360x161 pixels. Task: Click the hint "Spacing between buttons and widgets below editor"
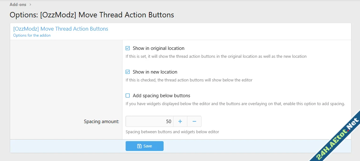[x=172, y=132]
